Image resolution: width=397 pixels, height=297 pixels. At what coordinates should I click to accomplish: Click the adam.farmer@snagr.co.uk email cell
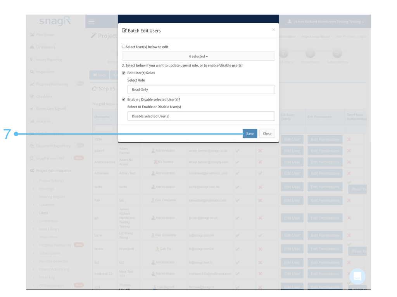pyautogui.click(x=208, y=151)
